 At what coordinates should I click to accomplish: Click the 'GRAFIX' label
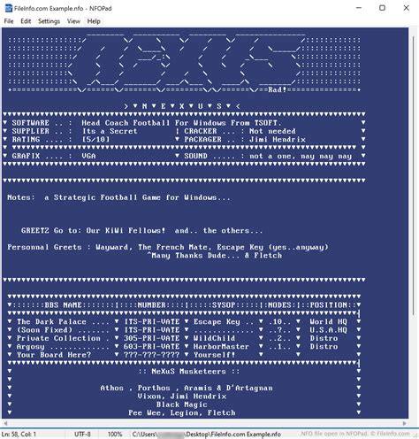(x=26, y=156)
